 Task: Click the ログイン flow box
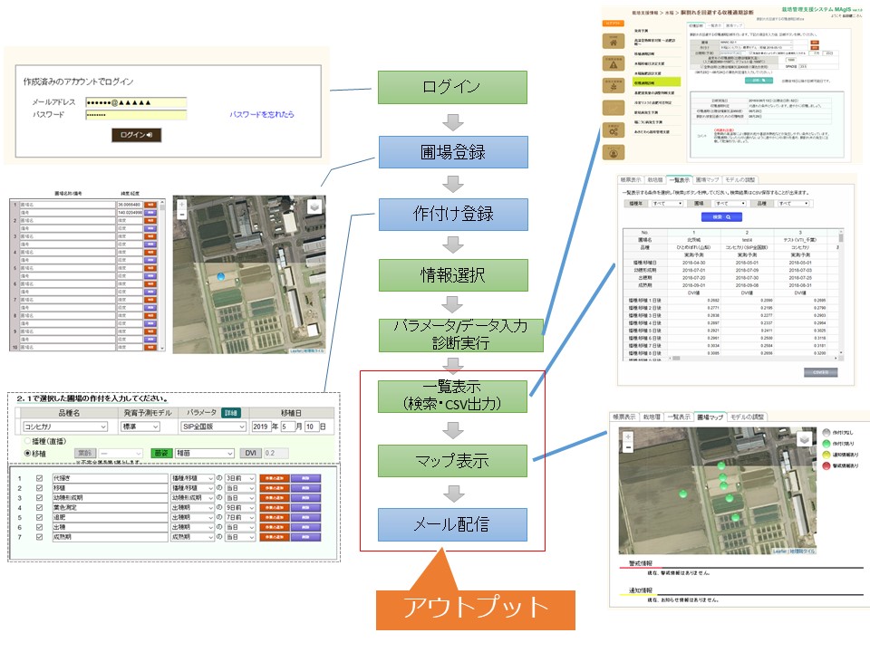point(452,87)
